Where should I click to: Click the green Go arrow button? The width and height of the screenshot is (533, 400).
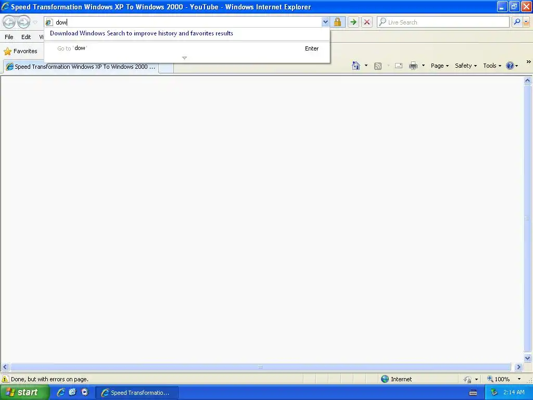coord(353,22)
